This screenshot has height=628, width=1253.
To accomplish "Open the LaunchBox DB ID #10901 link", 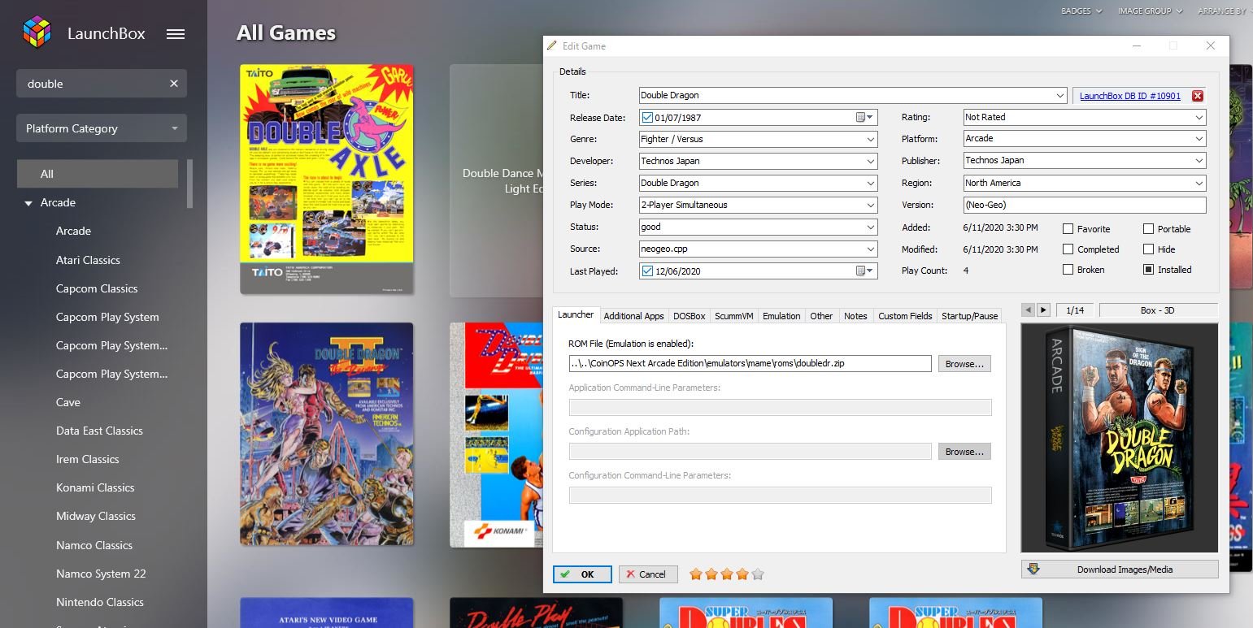I will pyautogui.click(x=1129, y=96).
